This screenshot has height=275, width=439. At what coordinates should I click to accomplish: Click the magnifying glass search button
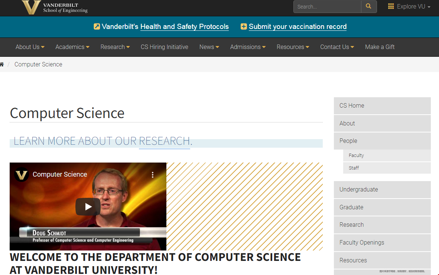(x=369, y=6)
